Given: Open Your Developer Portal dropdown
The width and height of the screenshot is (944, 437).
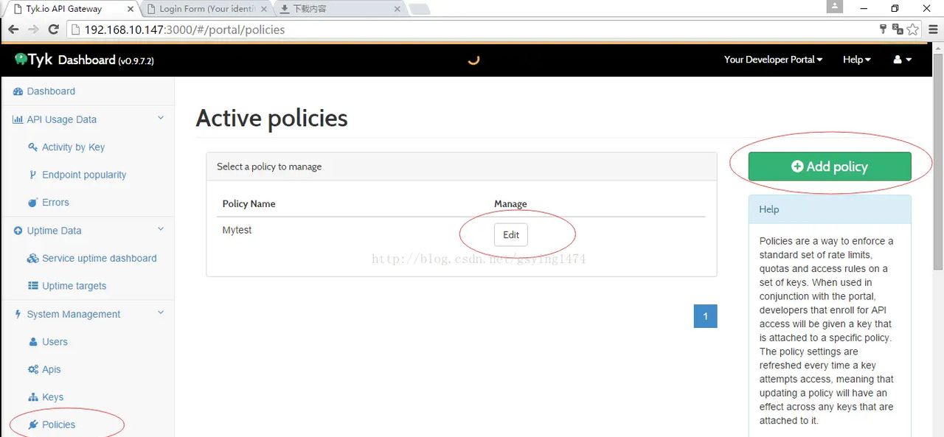Looking at the screenshot, I should pos(773,60).
